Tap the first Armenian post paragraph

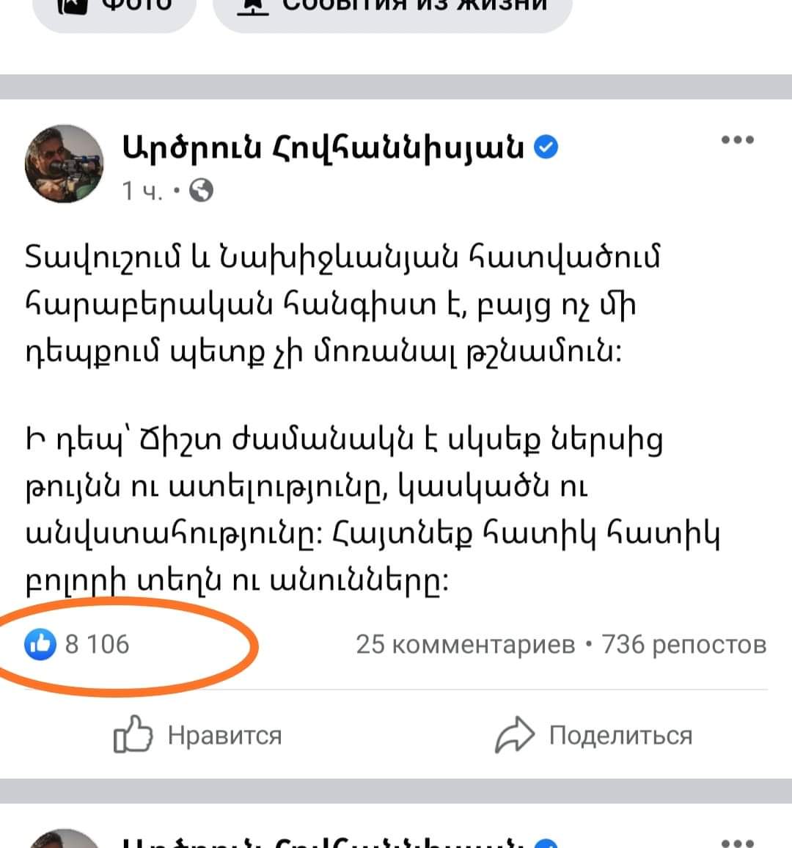point(342,304)
